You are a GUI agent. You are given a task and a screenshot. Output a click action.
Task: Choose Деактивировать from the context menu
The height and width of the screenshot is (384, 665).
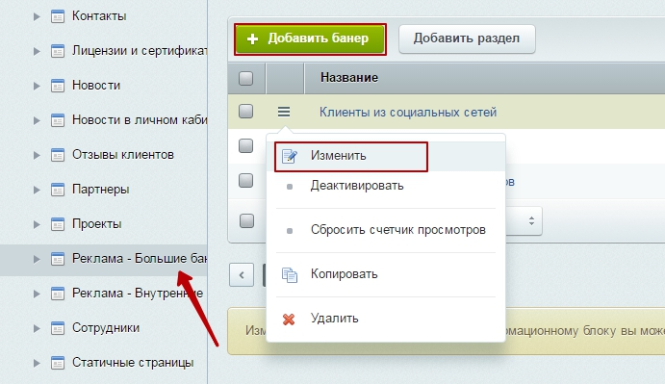386,187
